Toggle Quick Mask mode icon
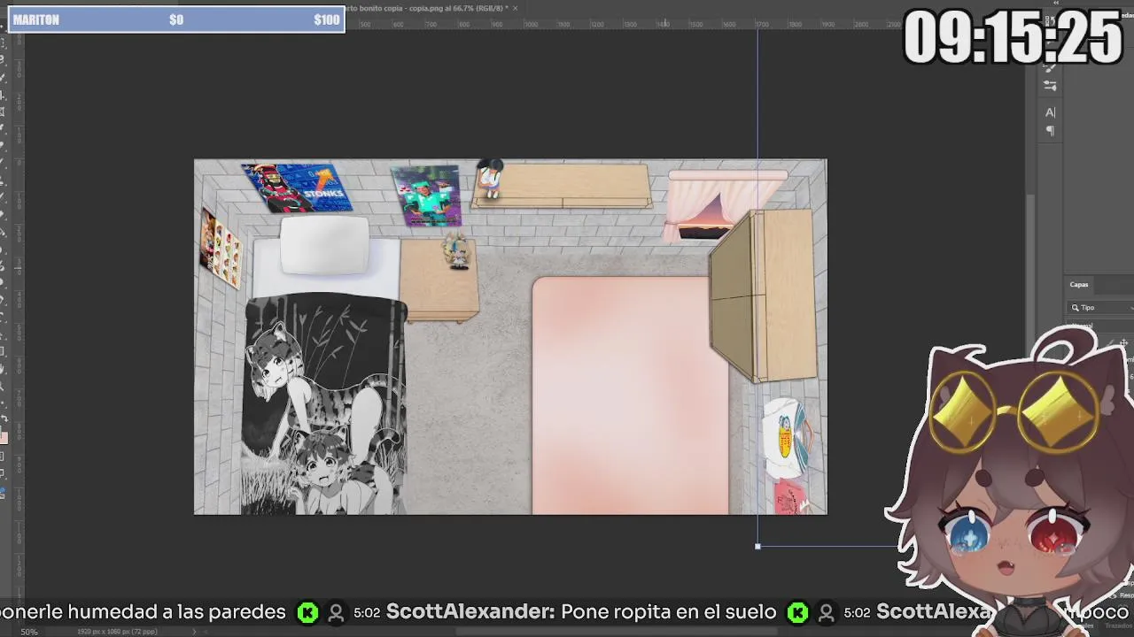Image resolution: width=1134 pixels, height=637 pixels. [3, 457]
